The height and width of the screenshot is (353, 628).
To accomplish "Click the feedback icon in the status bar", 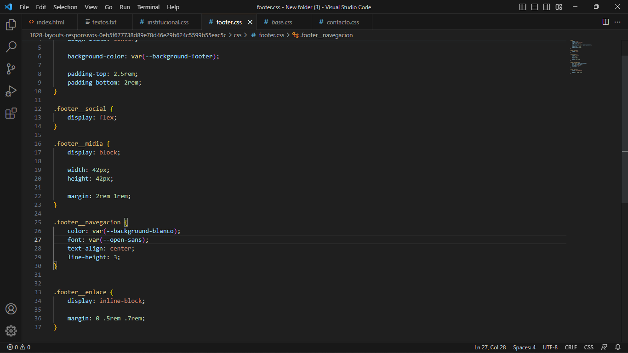I will coord(604,347).
